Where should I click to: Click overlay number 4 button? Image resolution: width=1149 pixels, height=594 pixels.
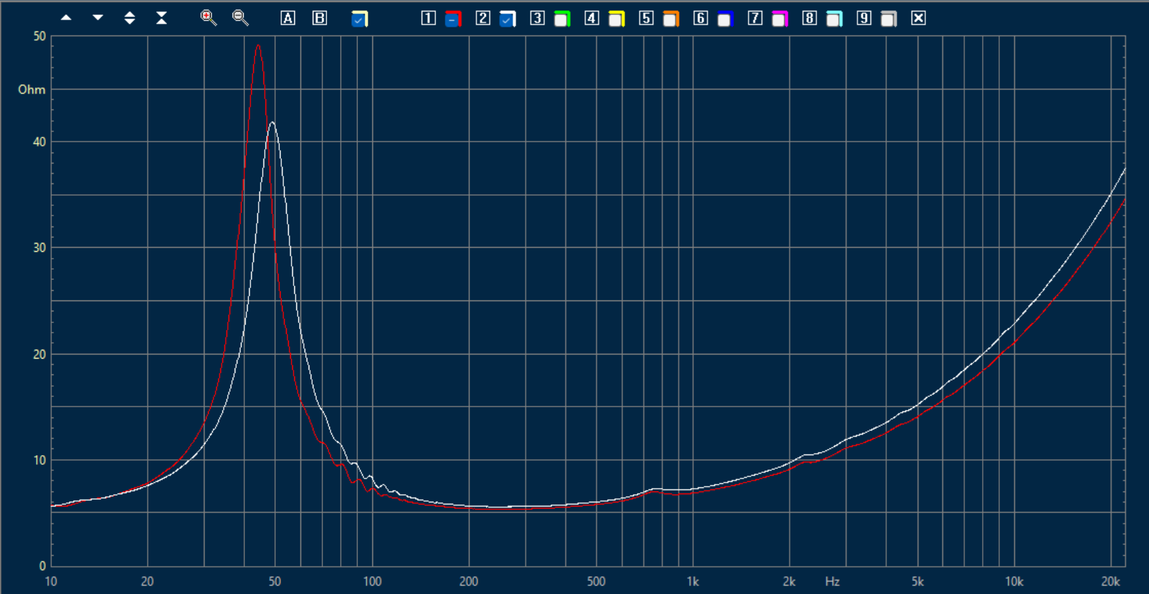coord(592,18)
